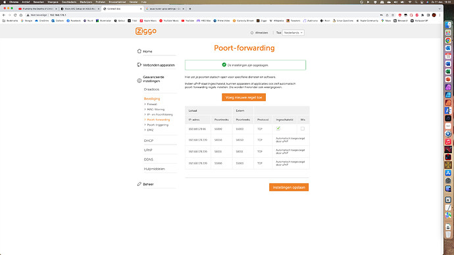Image resolution: width=454 pixels, height=255 pixels.
Task: Click the Beheer pencil icon
Action: pyautogui.click(x=139, y=184)
